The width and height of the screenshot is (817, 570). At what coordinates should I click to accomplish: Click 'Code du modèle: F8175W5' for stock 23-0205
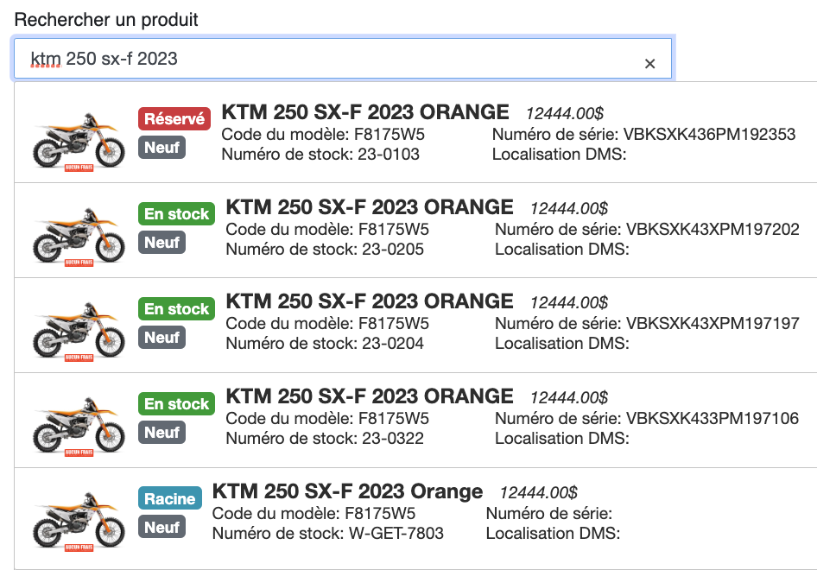coord(327,229)
